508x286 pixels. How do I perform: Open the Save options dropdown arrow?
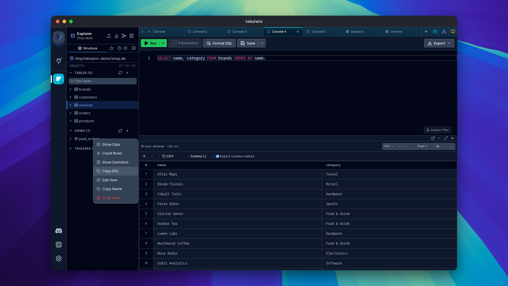pos(262,43)
